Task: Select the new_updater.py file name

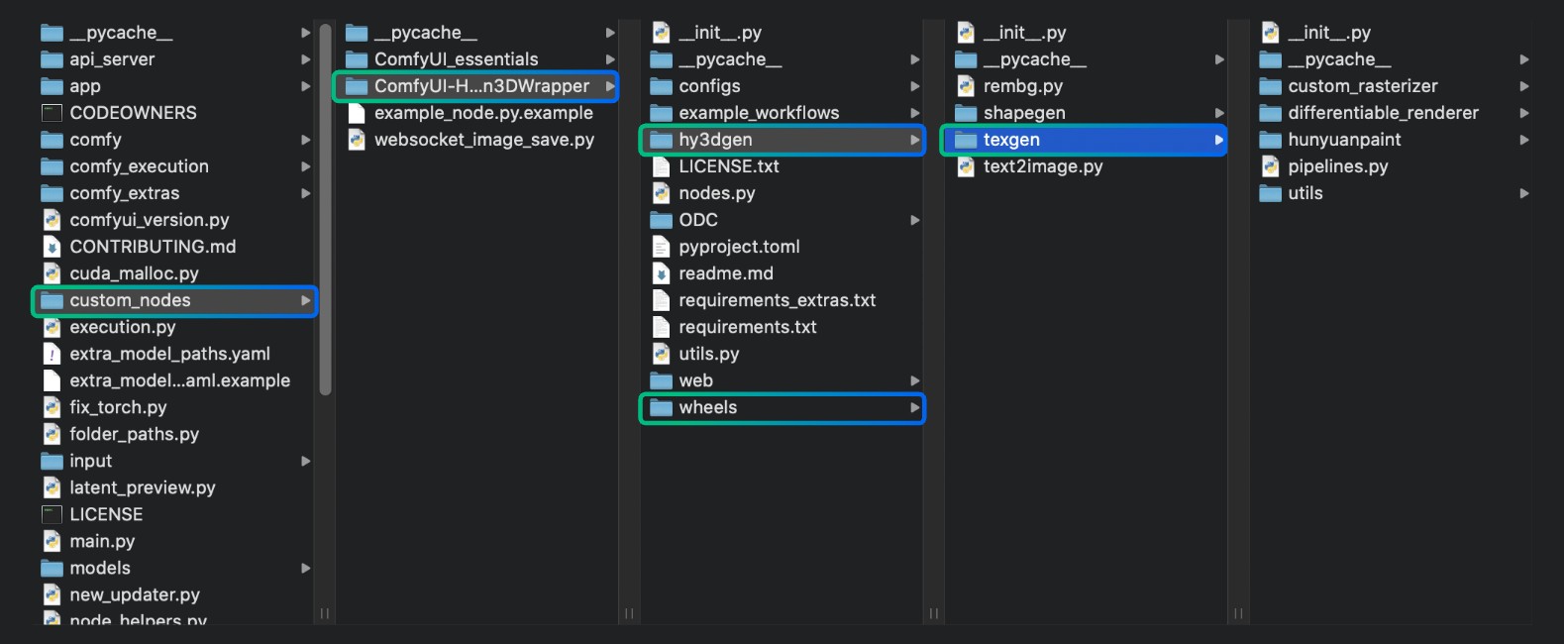Action: (135, 594)
